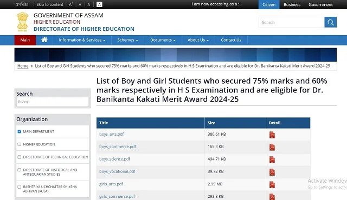Click the Title column header
Viewport: 347px width, 200px height.
(x=151, y=123)
